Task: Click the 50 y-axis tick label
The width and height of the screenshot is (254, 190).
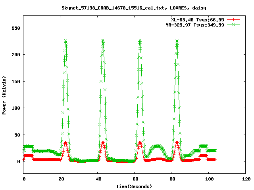Action: pos(17,135)
